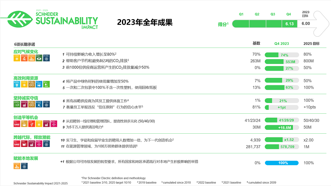This screenshot has width=331, height=186.
Task: Click the Q1 quarter label
Action: pos(241,14)
